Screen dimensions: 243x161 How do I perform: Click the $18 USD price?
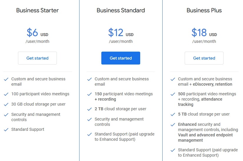[204, 32]
